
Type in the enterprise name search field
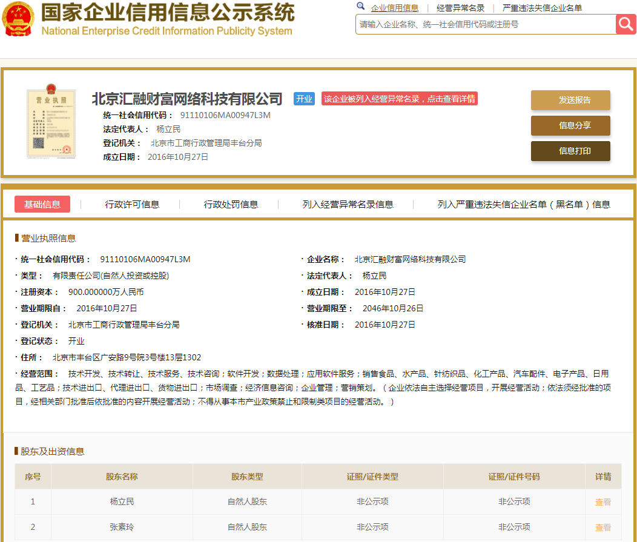484,24
